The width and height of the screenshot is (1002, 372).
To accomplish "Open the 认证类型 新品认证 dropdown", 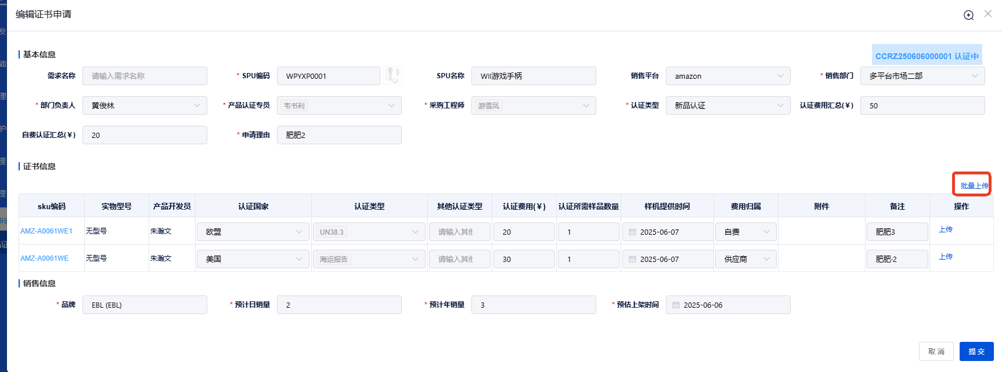I will [727, 105].
